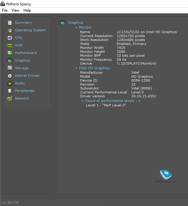Screen dimensions: 188x206
Task: Select the CPU chip icon
Action: (x=10, y=38)
